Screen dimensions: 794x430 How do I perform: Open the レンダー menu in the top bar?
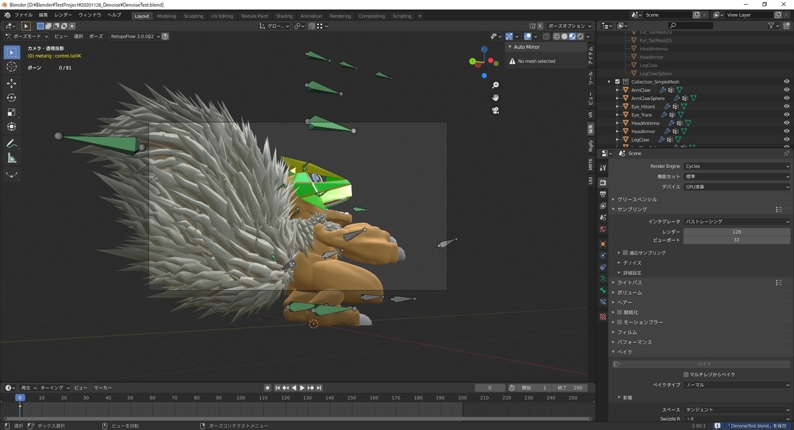64,15
